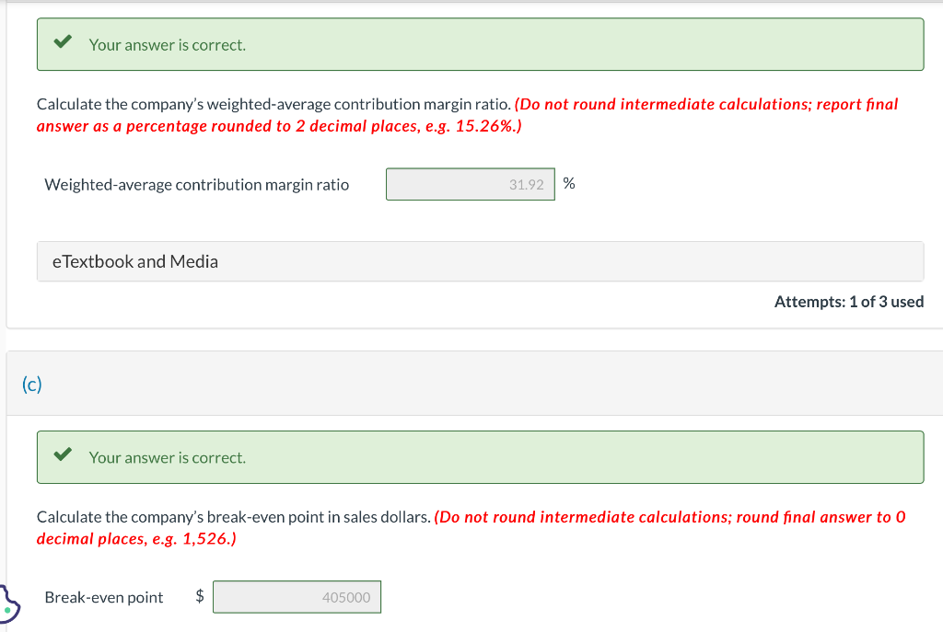Click the green checkmark confirming the margin ratio answer
943x632 pixels.
[64, 40]
